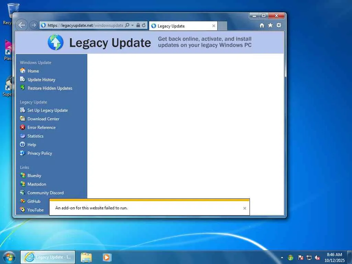Select the Legacy Update browser tab
Viewport: 352px width, 264px height.
(183, 26)
